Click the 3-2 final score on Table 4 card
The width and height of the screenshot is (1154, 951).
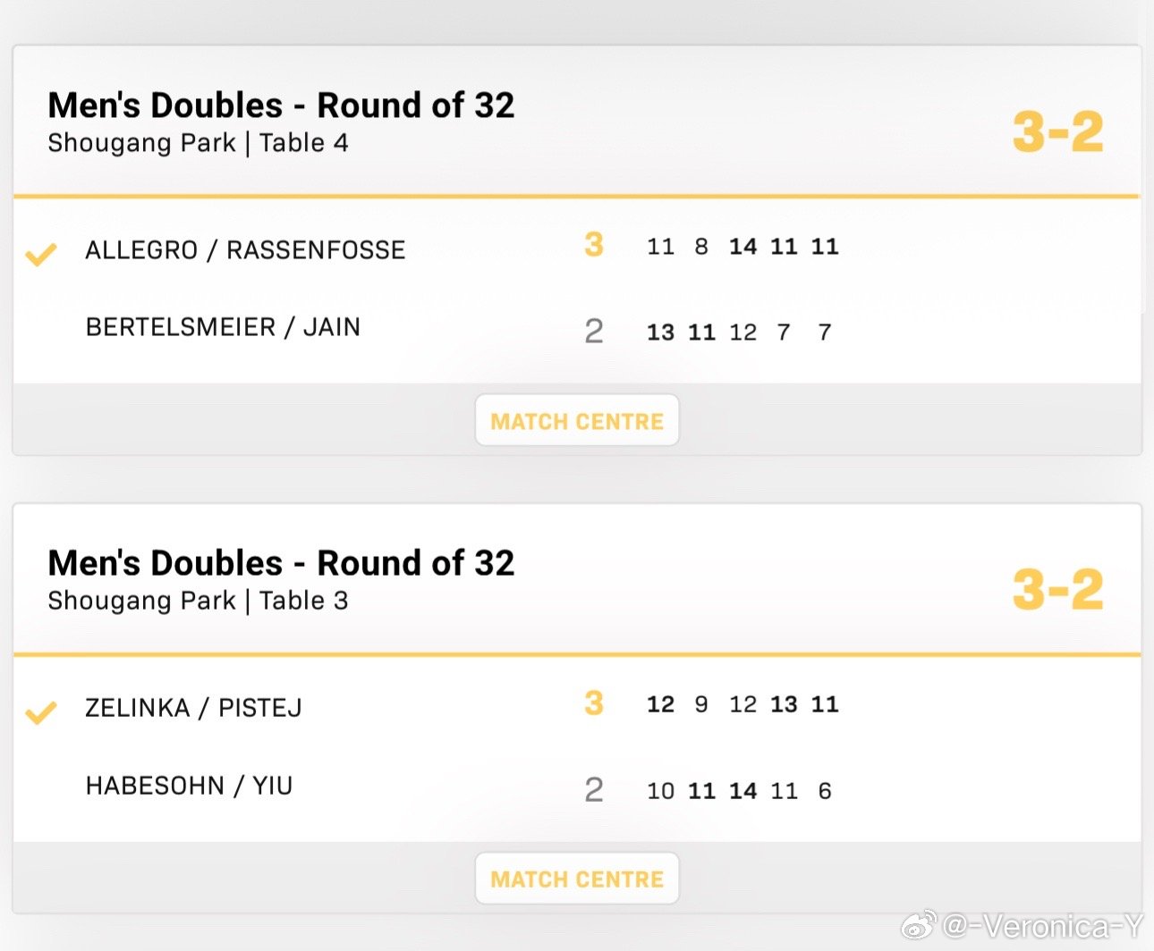1057,132
